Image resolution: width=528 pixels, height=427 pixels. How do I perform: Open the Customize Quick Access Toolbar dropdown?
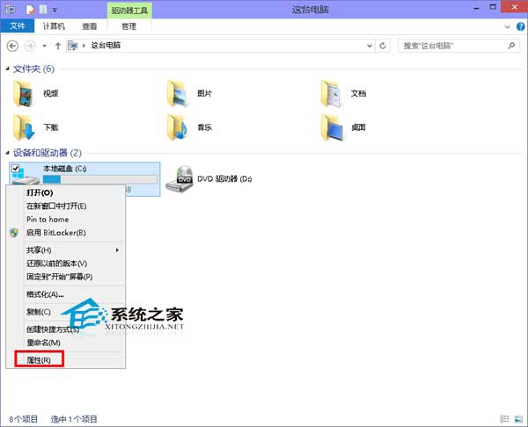pyautogui.click(x=55, y=10)
